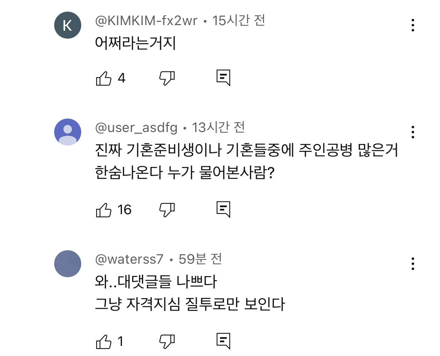Click @user_asdfg's profile picture
This screenshot has height=356, width=440.
(68, 132)
